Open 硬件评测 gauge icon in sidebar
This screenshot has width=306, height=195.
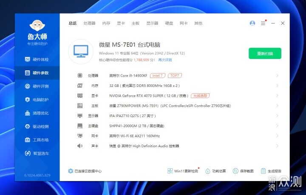click(27, 86)
